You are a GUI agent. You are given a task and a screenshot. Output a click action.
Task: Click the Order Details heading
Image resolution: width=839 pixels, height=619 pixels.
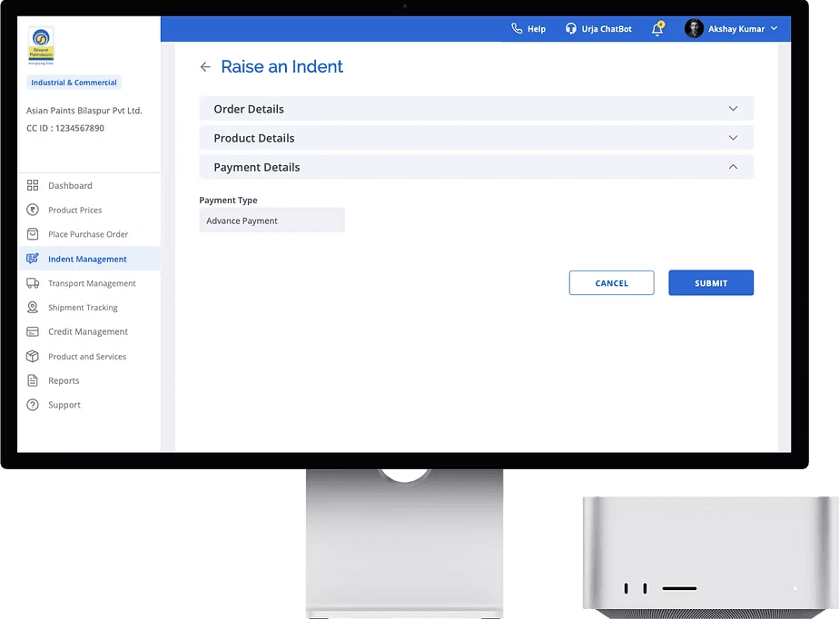(x=249, y=109)
